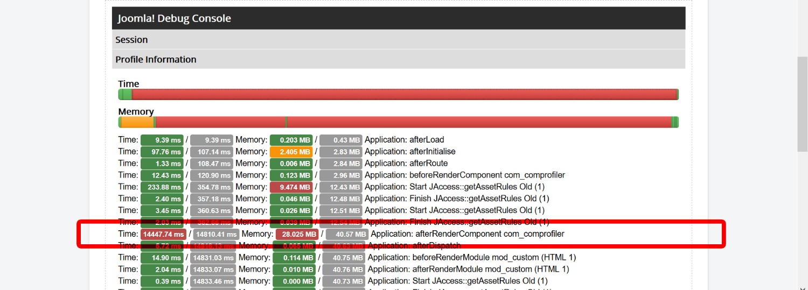Viewport: 808px width, 290px height.
Task: Click the 354.78 ms total badge
Action: tap(212, 187)
